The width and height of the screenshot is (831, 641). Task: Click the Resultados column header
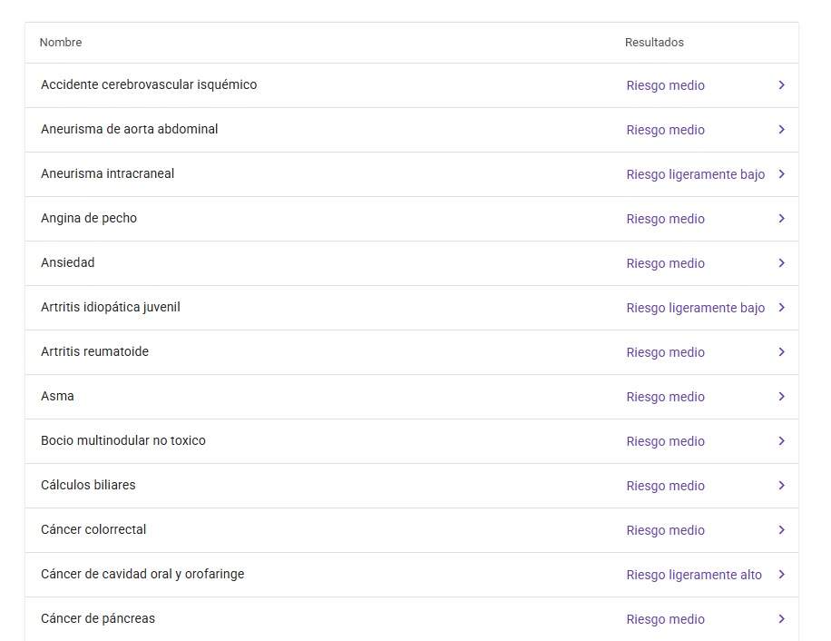(654, 43)
